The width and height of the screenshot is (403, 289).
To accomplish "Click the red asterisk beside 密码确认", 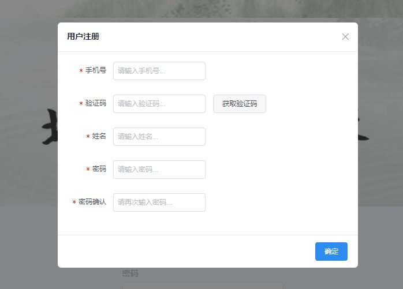I will [x=74, y=203].
